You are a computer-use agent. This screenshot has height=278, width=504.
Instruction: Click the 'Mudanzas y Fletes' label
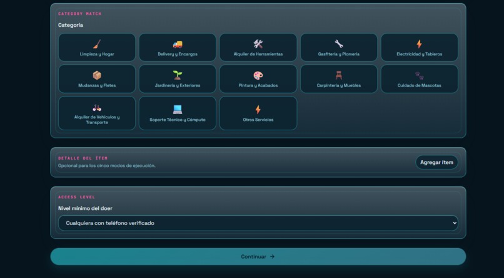[97, 85]
